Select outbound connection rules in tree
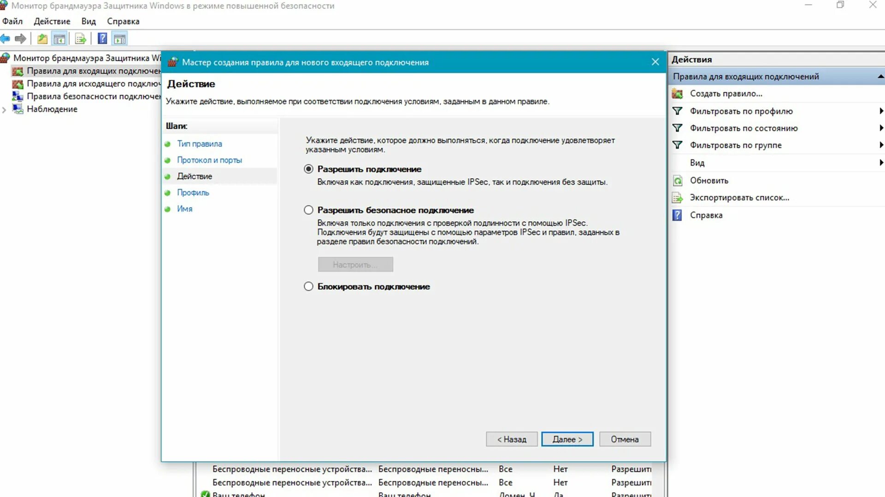 click(93, 84)
